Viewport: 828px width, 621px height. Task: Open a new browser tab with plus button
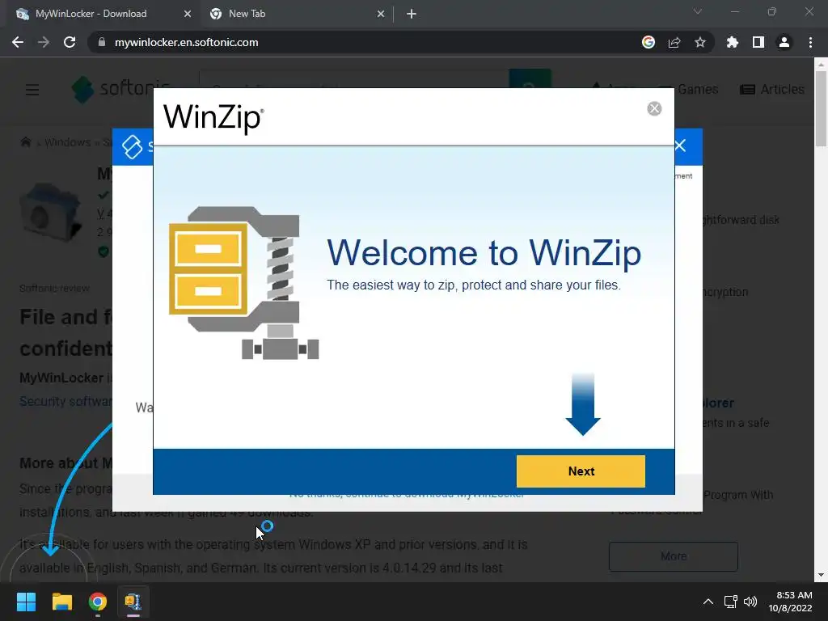[x=412, y=14]
